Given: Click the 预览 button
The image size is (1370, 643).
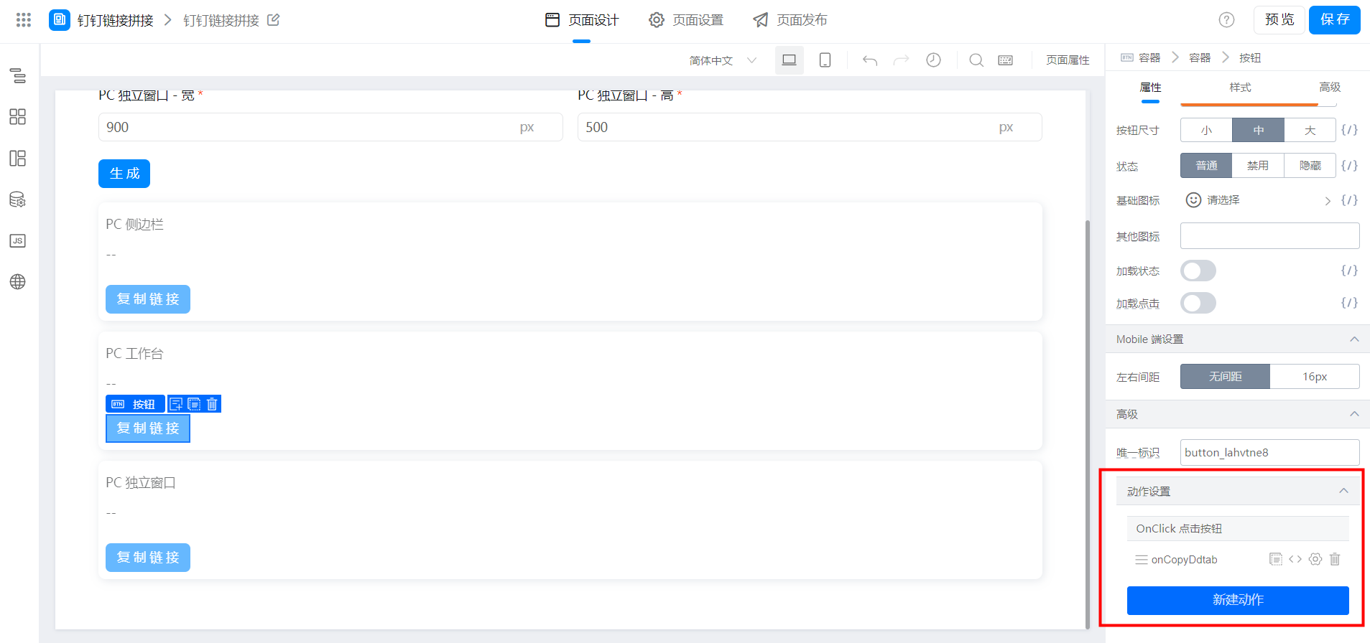Looking at the screenshot, I should click(x=1279, y=20).
